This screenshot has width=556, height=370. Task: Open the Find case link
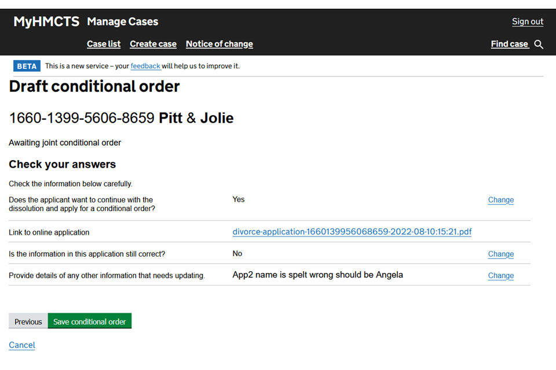(509, 44)
